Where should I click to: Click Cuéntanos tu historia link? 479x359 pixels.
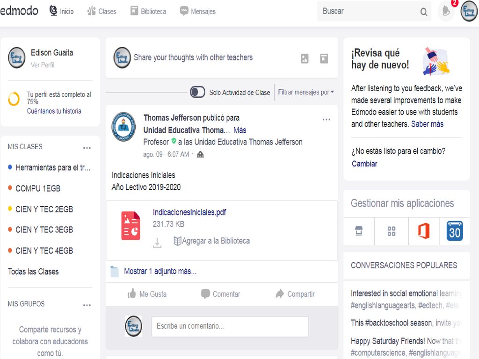[x=54, y=111]
